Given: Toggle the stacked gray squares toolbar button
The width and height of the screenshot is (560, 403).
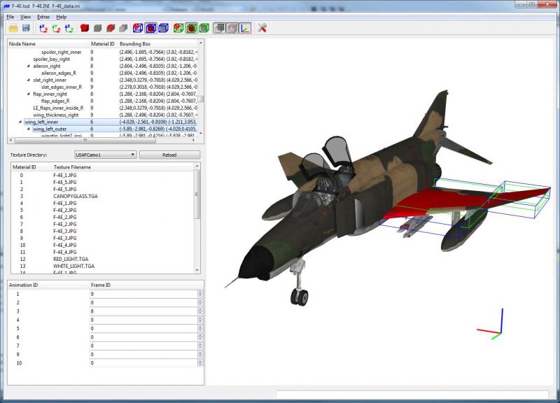Looking at the screenshot, I should [x=219, y=28].
